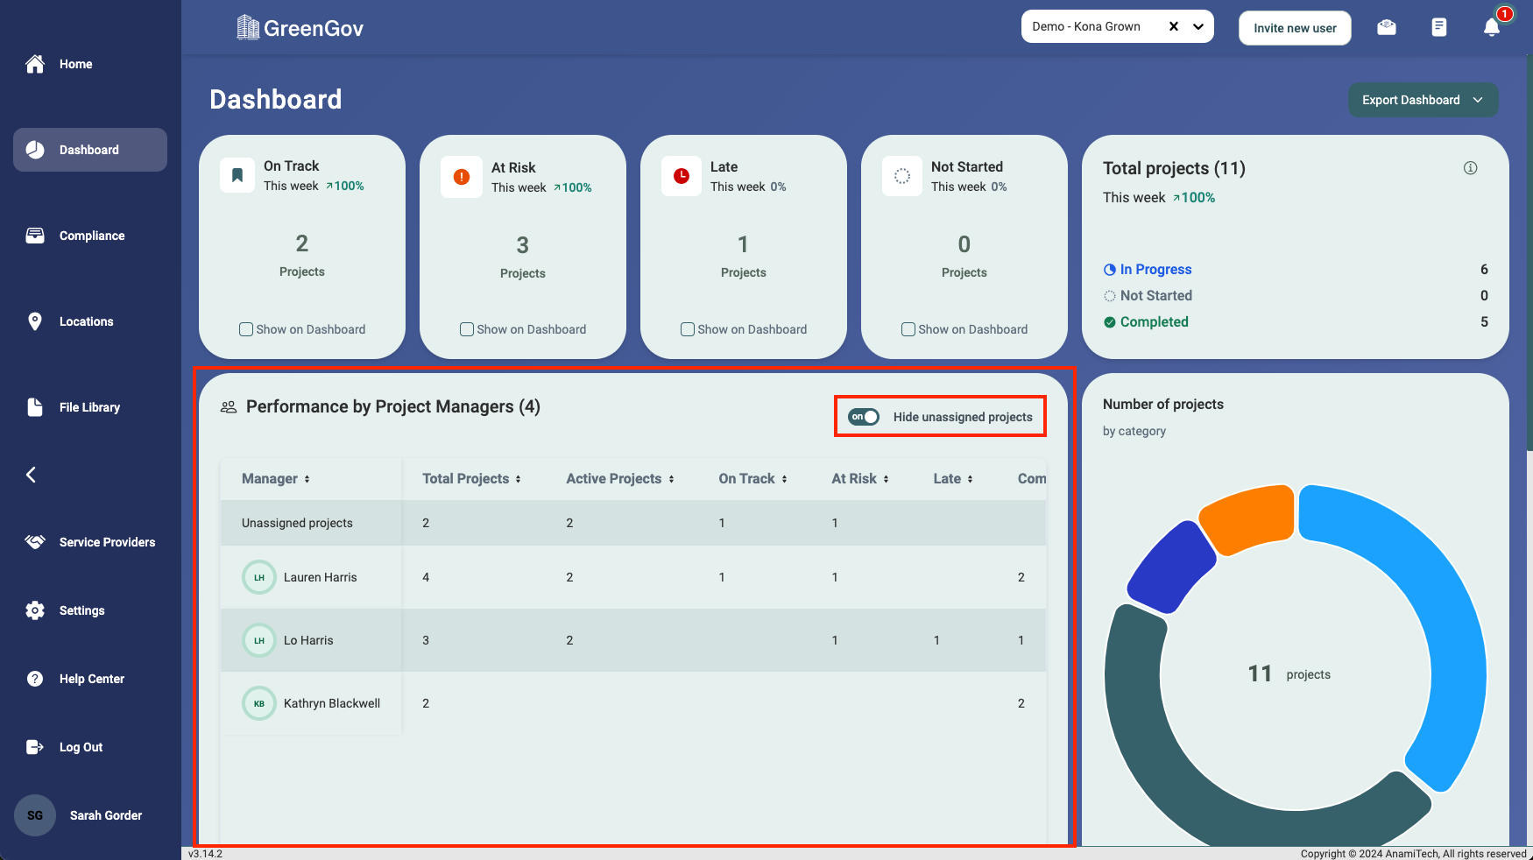Sort table by Total Projects column

(x=471, y=479)
